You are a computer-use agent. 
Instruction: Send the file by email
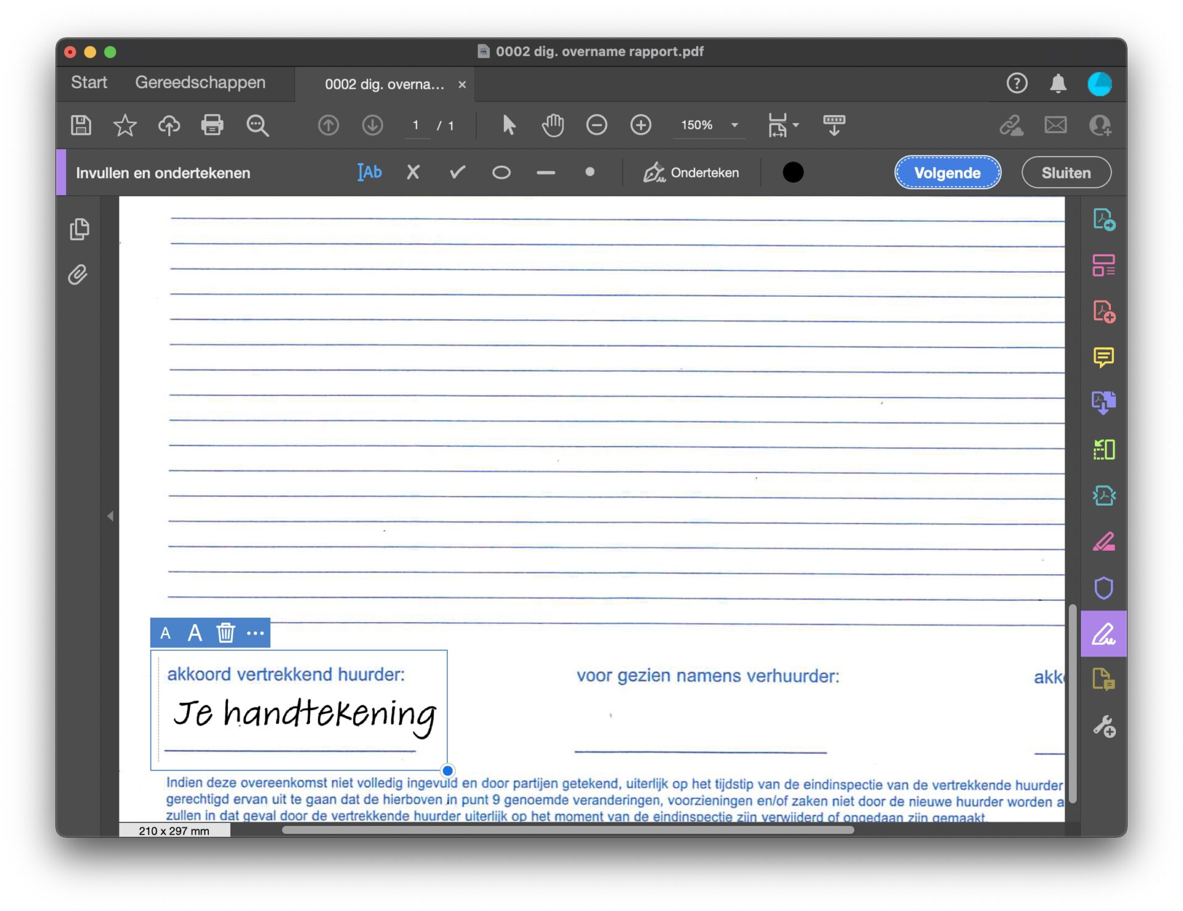(1055, 125)
